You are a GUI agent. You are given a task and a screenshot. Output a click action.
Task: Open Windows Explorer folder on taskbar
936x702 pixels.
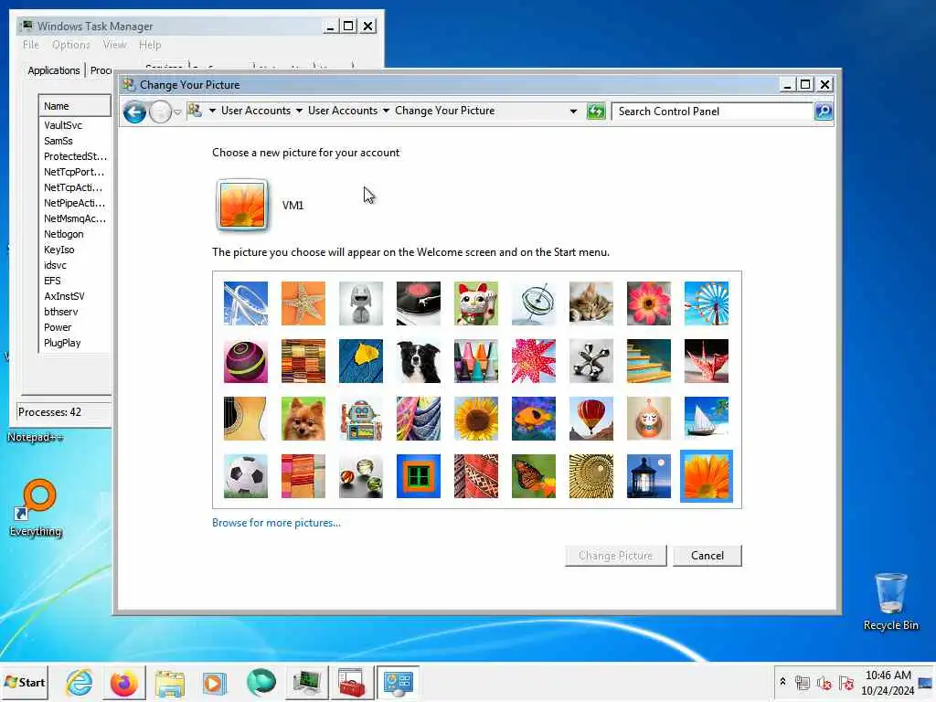(x=170, y=683)
